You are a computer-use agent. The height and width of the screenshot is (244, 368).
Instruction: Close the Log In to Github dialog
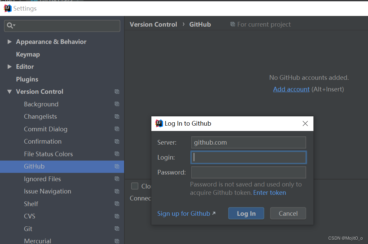pyautogui.click(x=305, y=124)
